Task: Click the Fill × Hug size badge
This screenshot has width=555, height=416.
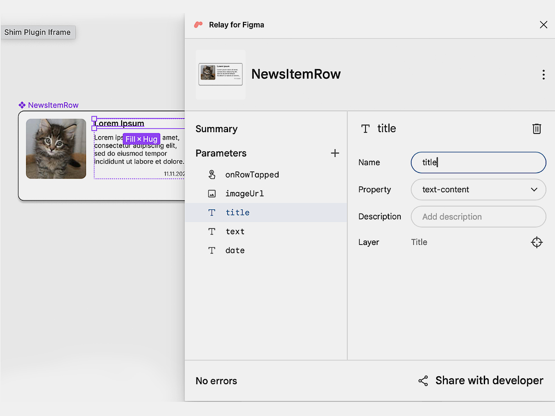Action: (141, 139)
